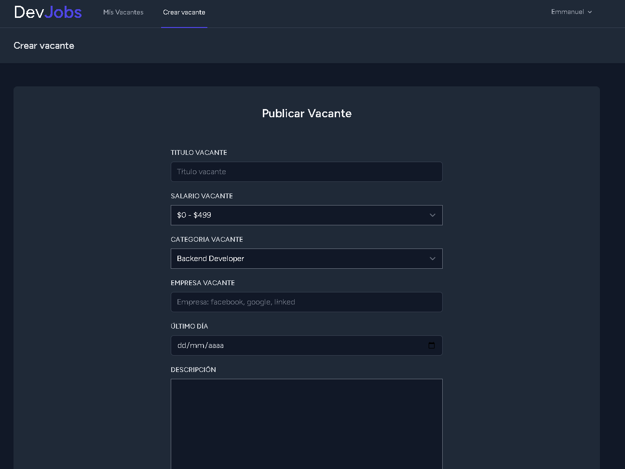This screenshot has height=469, width=625.
Task: Click the chevron next to Emmanuel
Action: pos(589,12)
